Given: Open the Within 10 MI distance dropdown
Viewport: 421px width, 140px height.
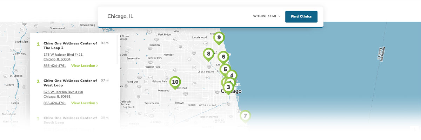Looking at the screenshot, I should [x=267, y=16].
